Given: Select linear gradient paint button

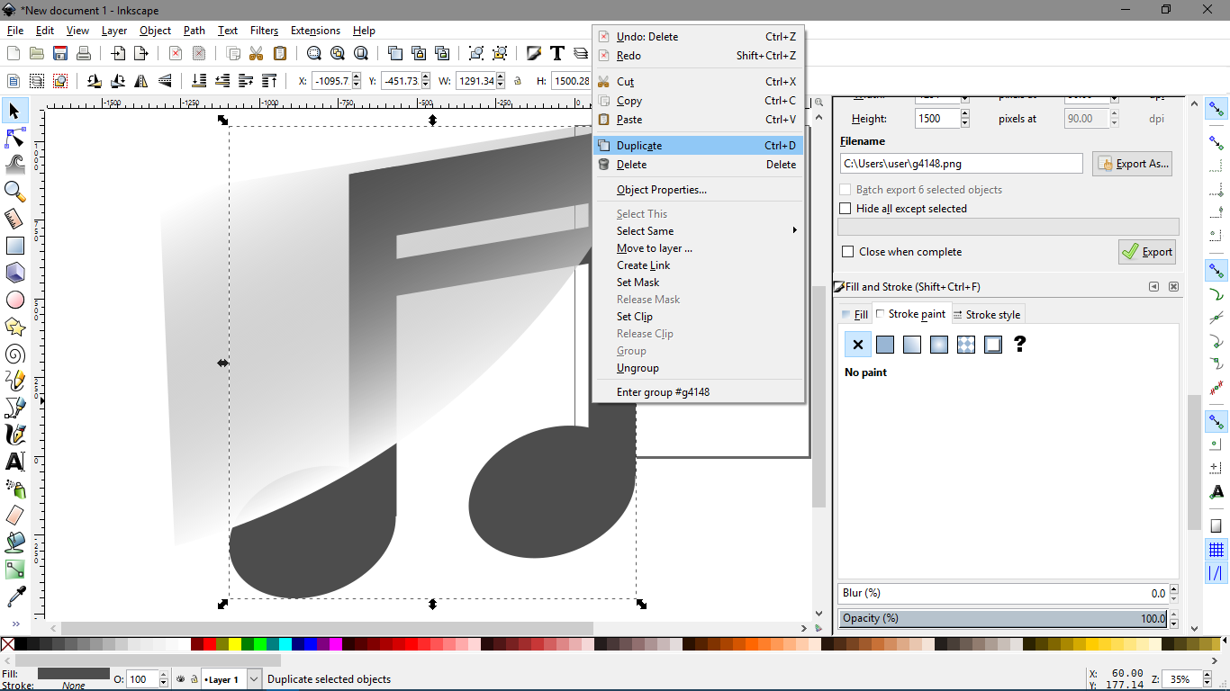Looking at the screenshot, I should 912,345.
